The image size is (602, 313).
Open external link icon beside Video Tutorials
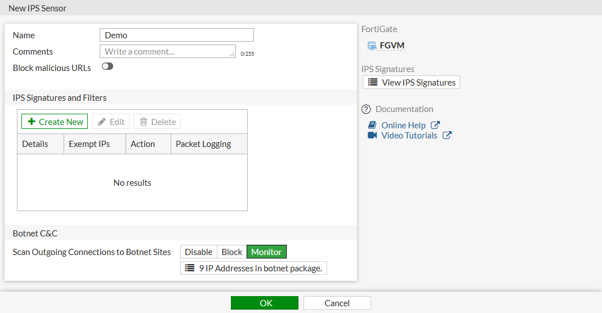[x=447, y=135]
